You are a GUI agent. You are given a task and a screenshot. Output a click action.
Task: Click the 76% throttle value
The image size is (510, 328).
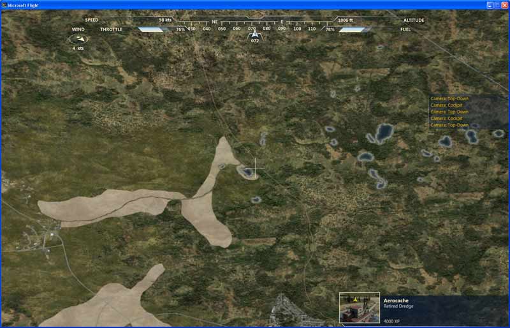pos(180,29)
